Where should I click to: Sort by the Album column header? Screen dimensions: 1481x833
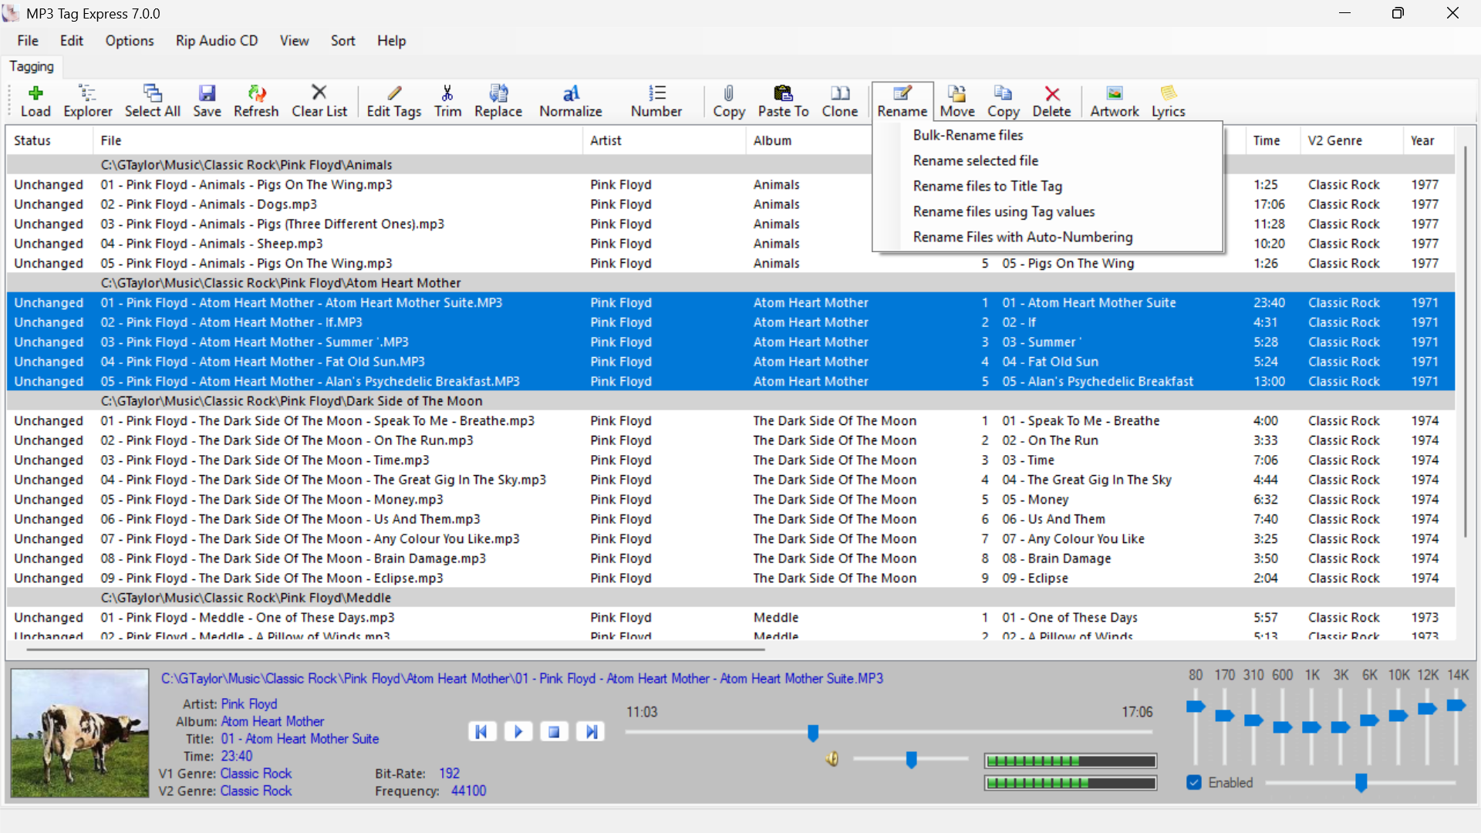click(808, 140)
